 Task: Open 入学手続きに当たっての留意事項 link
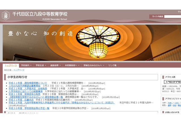[x=25, y=91]
